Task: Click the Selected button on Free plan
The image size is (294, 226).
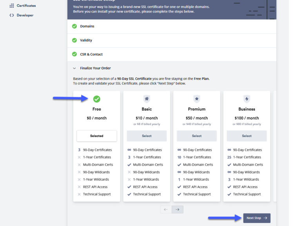Action: point(97,136)
